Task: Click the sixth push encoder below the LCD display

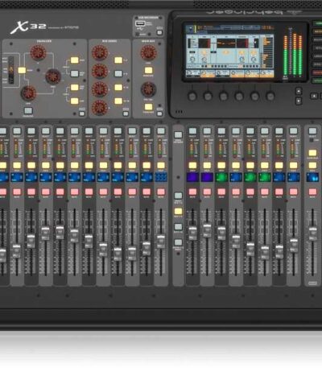Action: 270,96
